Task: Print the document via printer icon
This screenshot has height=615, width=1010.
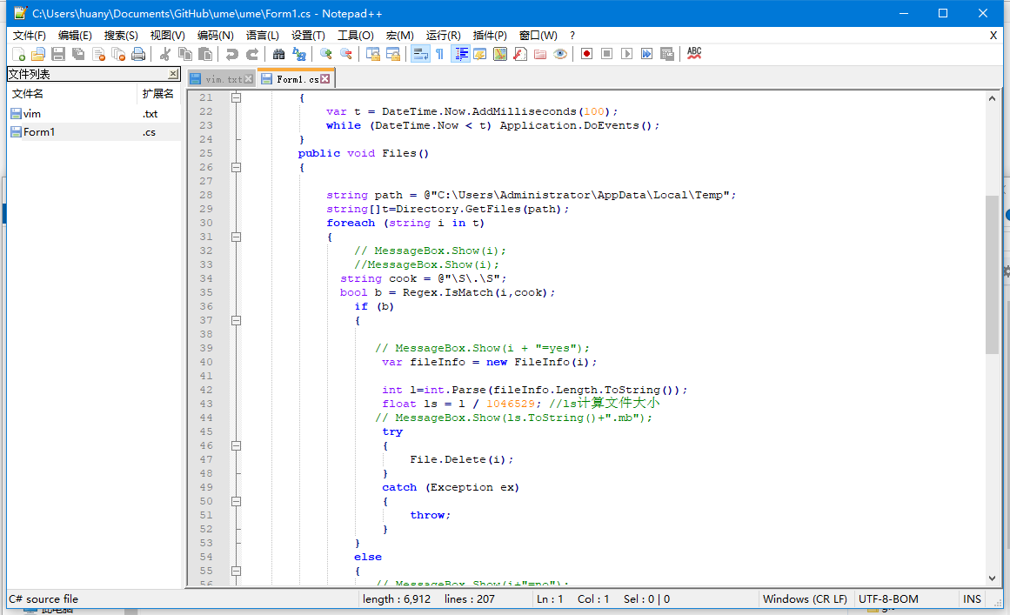Action: tap(138, 54)
